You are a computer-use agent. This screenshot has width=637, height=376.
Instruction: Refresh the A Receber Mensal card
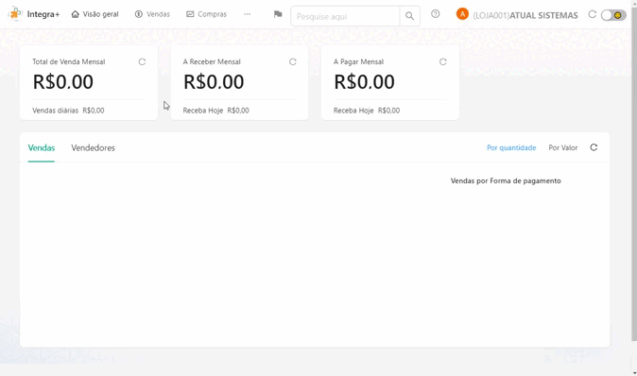coord(292,61)
